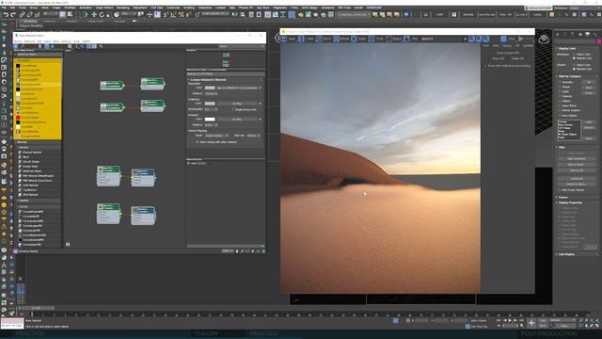Click the Play Animation button
This screenshot has height=339, width=602.
[510, 320]
